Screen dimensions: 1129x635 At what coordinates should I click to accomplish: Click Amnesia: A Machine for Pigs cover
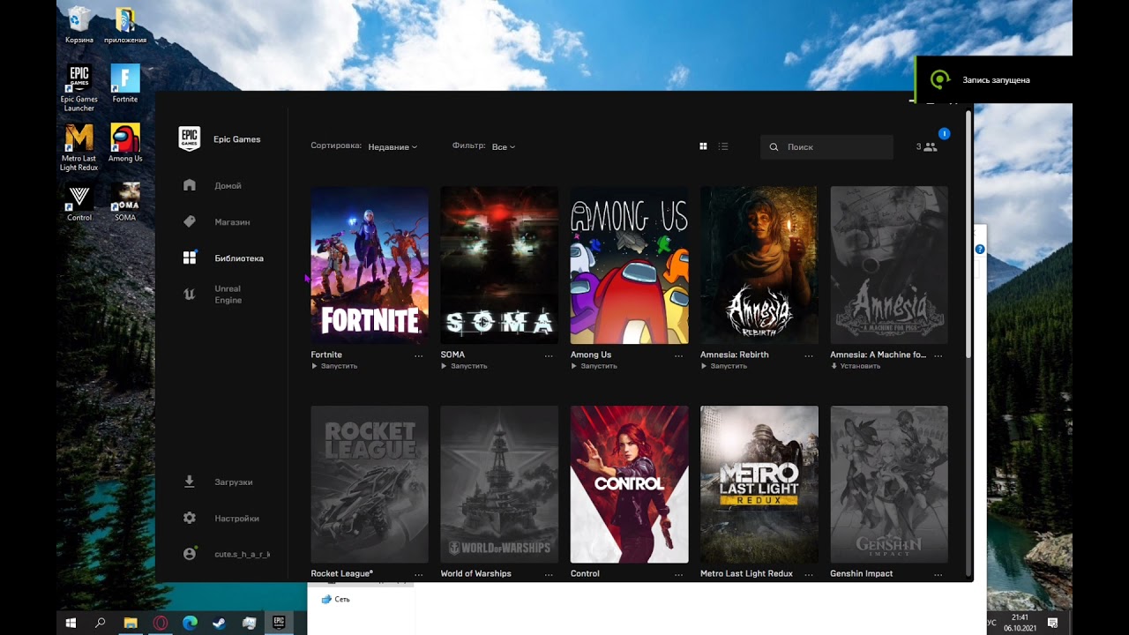pyautogui.click(x=889, y=265)
